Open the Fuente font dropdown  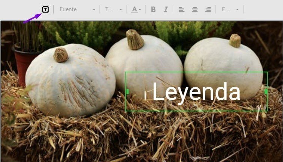coord(77,9)
